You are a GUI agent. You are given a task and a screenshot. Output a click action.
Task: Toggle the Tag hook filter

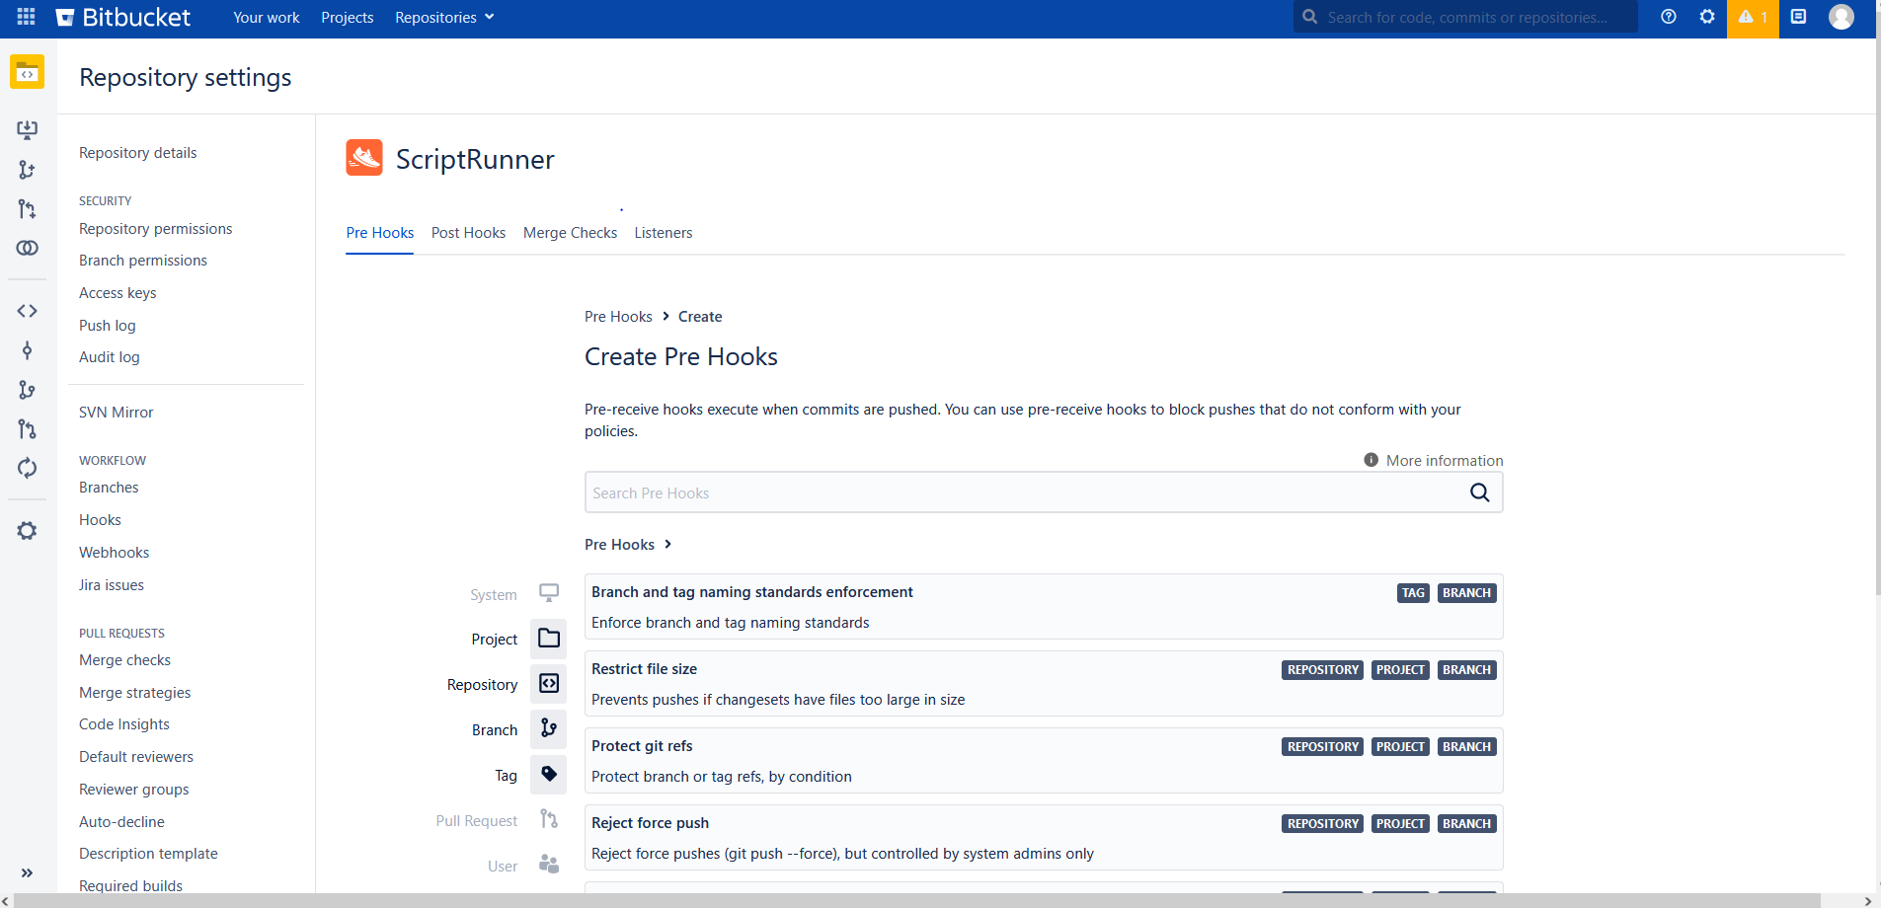tap(548, 775)
